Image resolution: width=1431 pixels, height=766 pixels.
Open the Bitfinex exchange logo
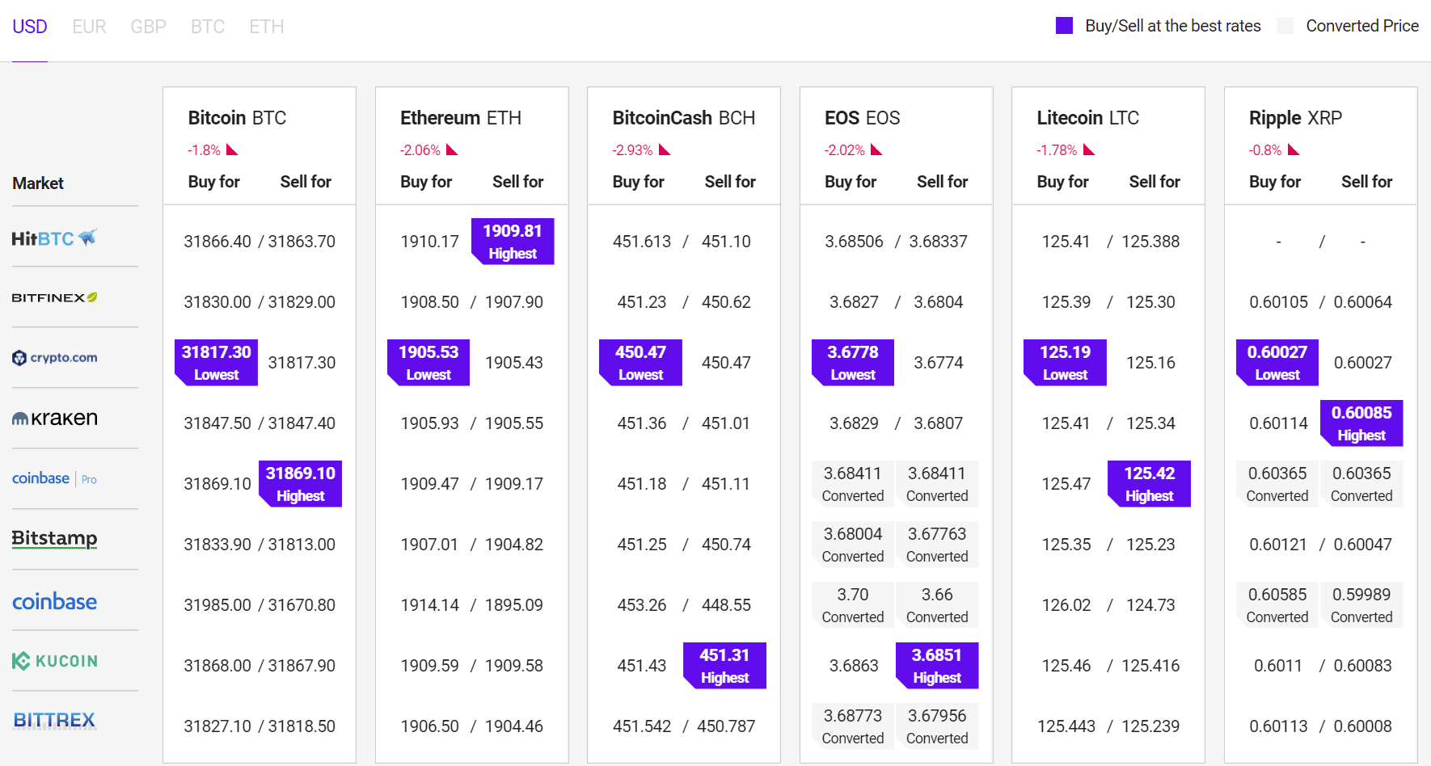[x=54, y=297]
